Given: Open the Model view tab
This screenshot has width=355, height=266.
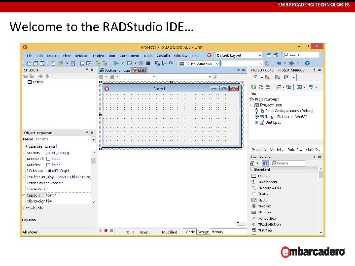Looking at the screenshot, I should [276, 149].
